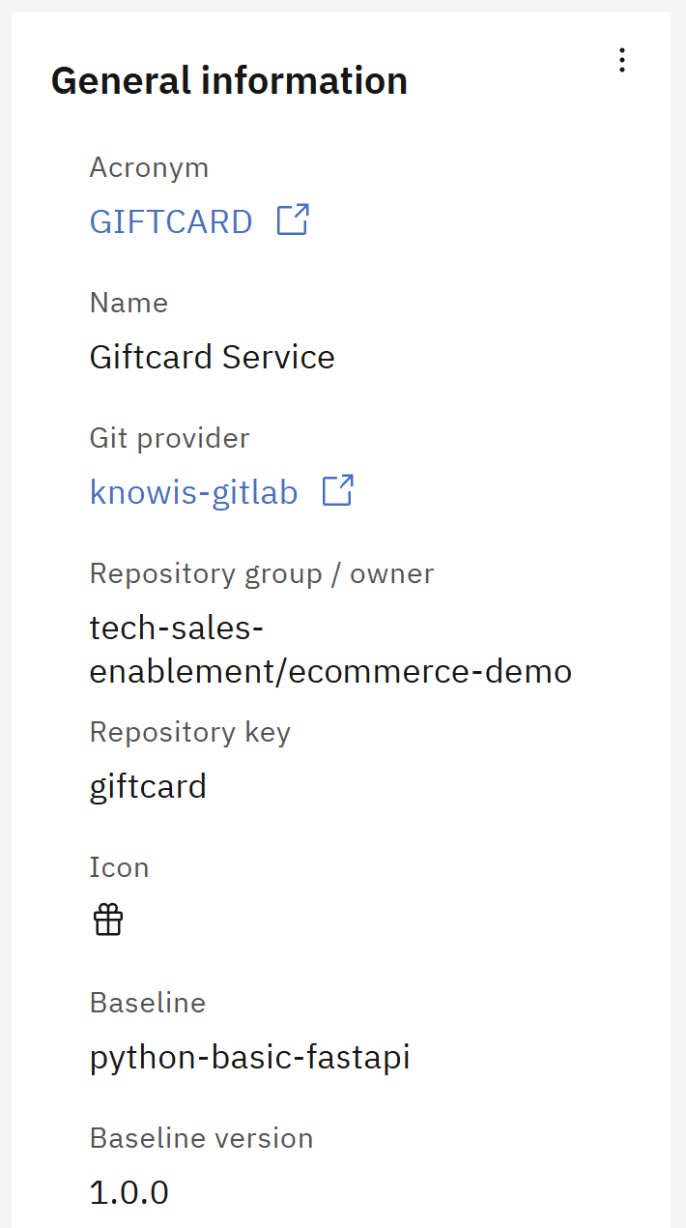686x1228 pixels.
Task: Click the tech-sales-enablement/ecommerce-demo repository group value
Action: click(330, 649)
